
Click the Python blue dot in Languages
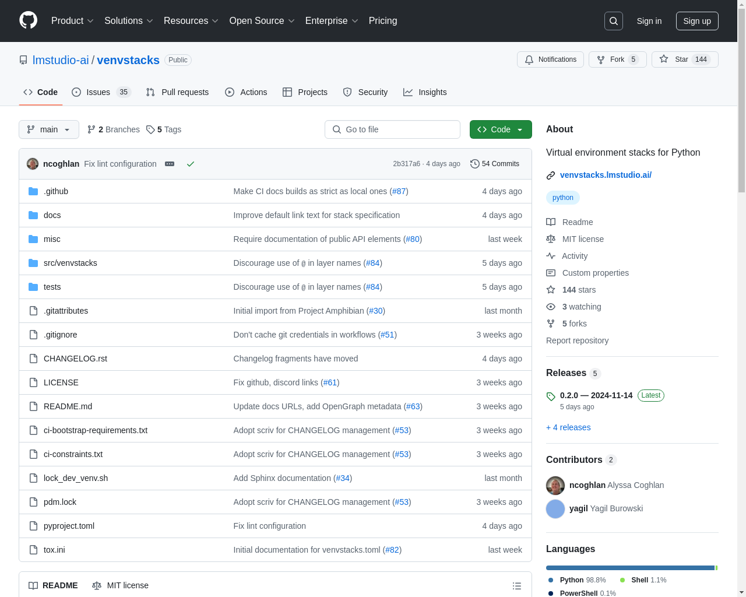(x=551, y=580)
